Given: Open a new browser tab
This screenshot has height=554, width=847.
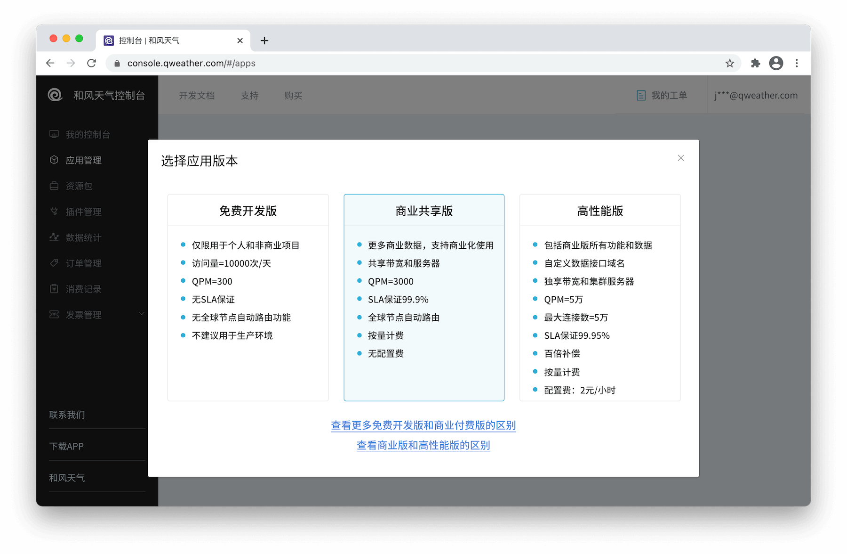Looking at the screenshot, I should [264, 41].
